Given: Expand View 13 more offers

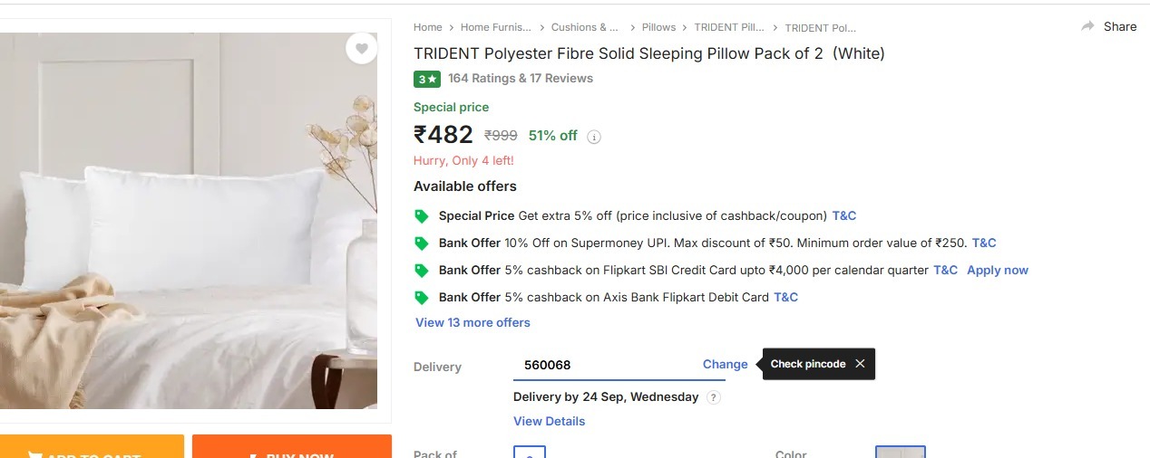Looking at the screenshot, I should [473, 322].
